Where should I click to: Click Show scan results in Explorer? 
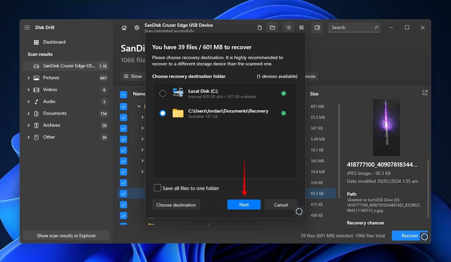(66, 236)
